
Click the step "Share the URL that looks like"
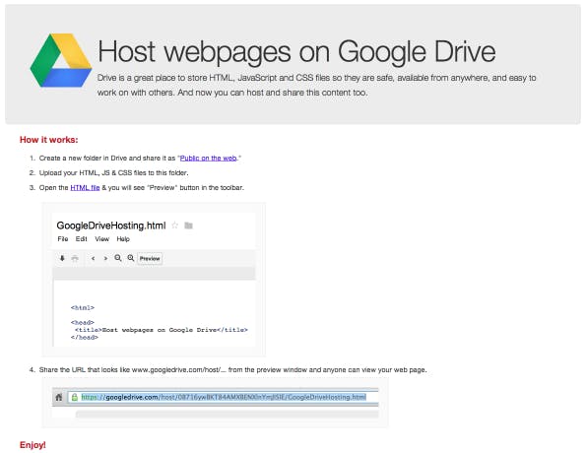232,369
